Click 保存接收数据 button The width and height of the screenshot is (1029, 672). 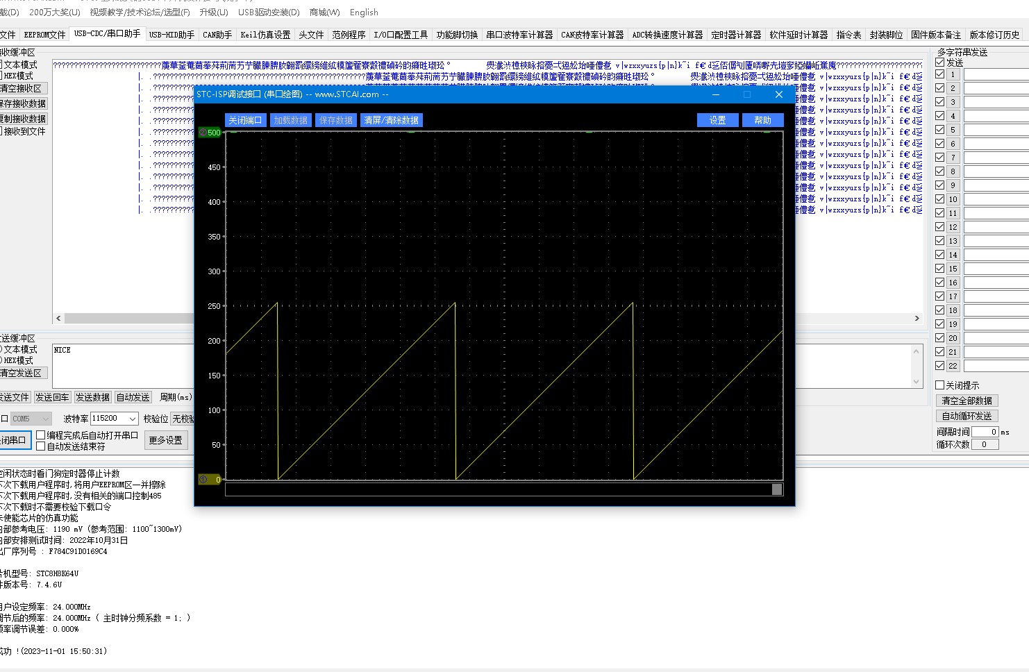tap(22, 103)
